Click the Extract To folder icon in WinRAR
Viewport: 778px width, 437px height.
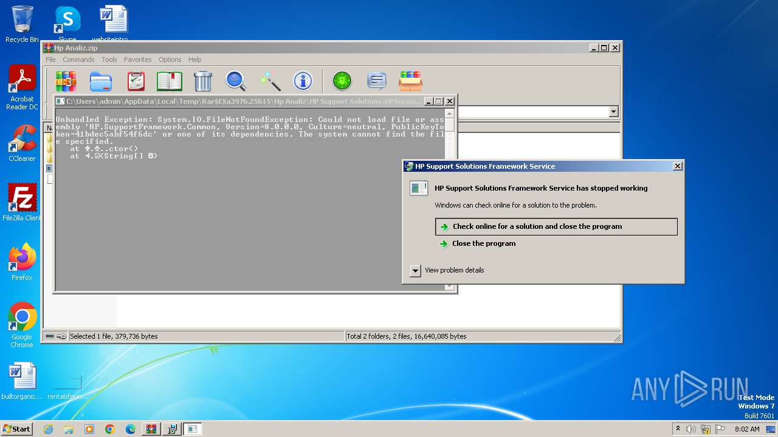(101, 81)
